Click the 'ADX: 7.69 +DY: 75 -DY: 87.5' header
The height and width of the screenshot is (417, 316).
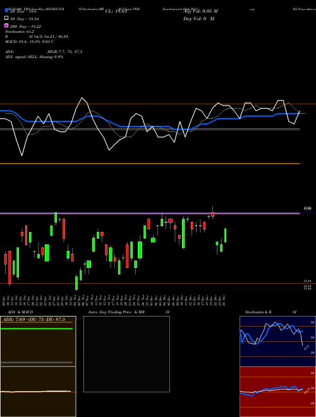(33, 320)
